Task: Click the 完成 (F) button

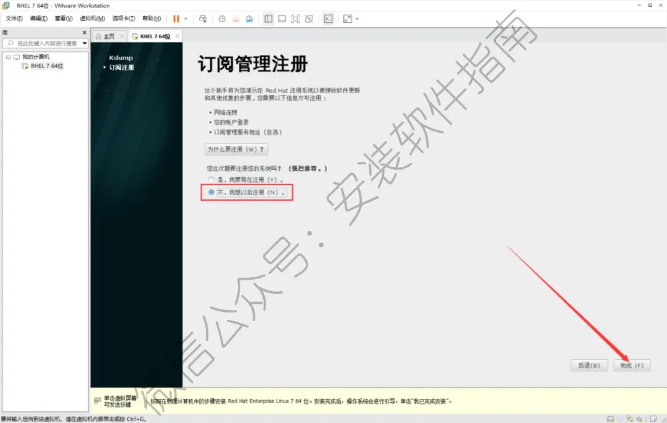Action: (632, 366)
